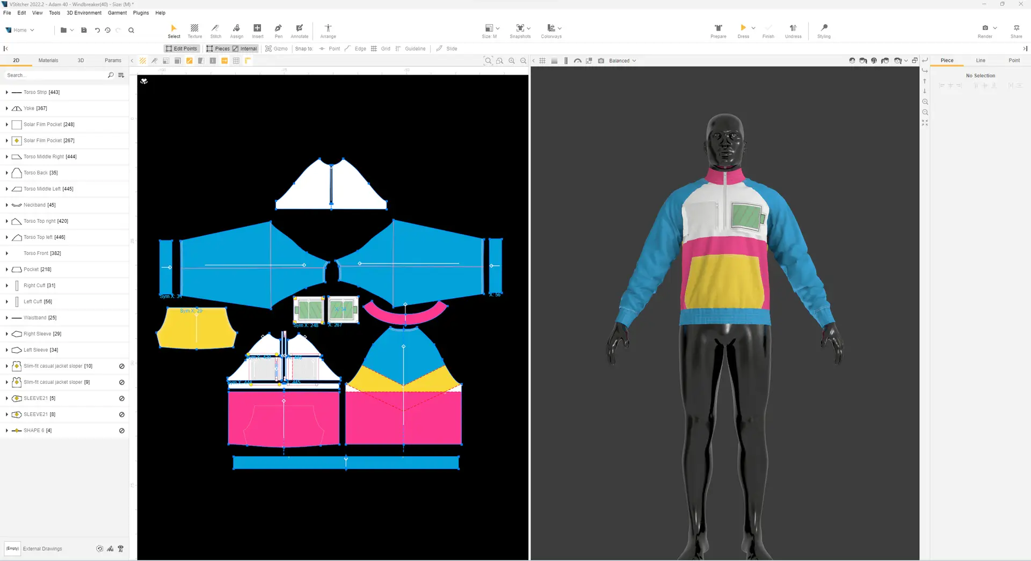Expand the Pocket [218] entry
Image resolution: width=1031 pixels, height=561 pixels.
click(x=6, y=269)
